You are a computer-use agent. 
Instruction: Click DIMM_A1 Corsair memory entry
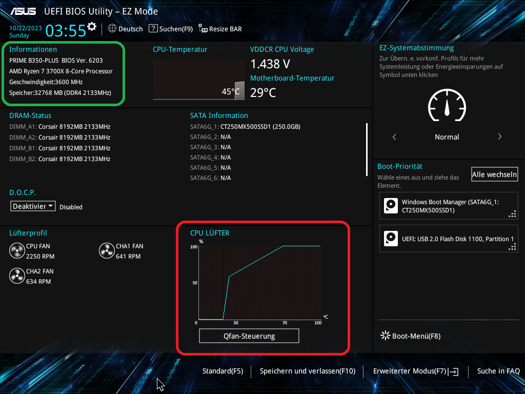[60, 127]
